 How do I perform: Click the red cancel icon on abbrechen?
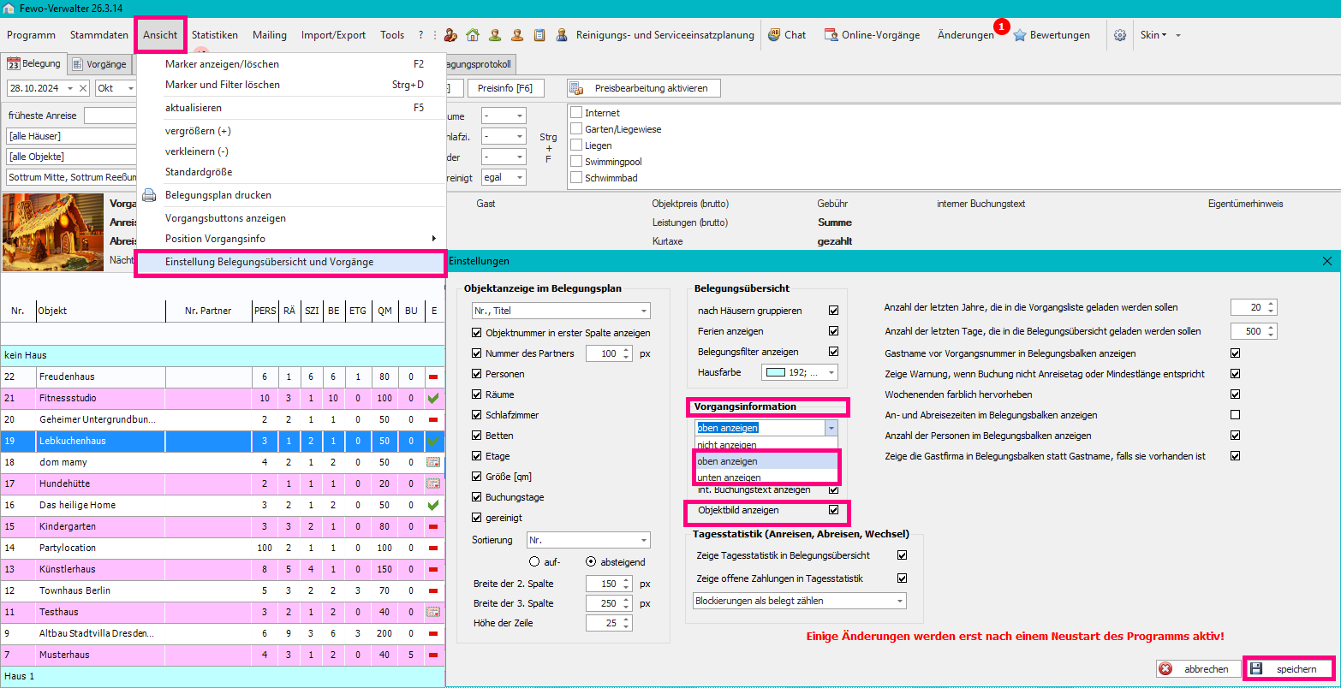click(x=1165, y=669)
